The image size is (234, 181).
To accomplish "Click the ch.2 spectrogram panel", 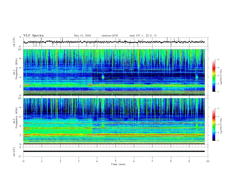I will pos(114,121).
